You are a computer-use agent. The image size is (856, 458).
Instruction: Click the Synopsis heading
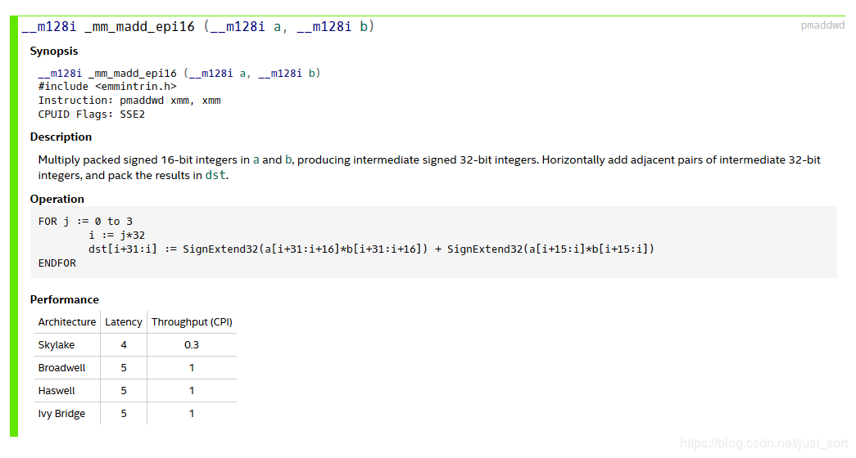click(54, 52)
